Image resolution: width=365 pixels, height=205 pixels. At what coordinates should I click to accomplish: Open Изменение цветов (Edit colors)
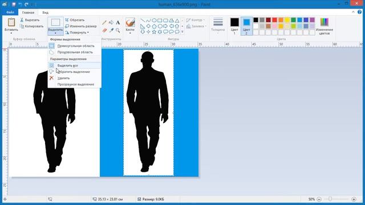pos(325,26)
